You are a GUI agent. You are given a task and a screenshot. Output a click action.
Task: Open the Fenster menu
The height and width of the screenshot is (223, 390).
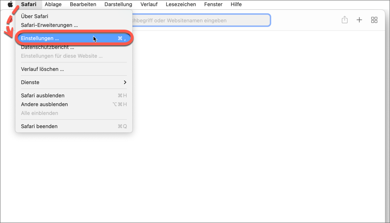[x=213, y=4]
